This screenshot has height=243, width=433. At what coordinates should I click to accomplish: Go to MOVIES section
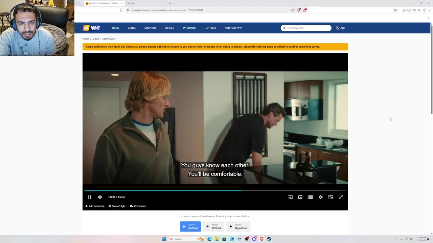169,28
